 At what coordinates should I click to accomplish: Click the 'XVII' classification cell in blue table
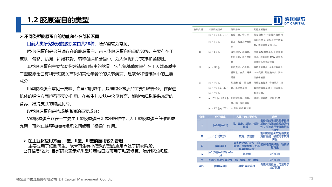(x=202, y=166)
